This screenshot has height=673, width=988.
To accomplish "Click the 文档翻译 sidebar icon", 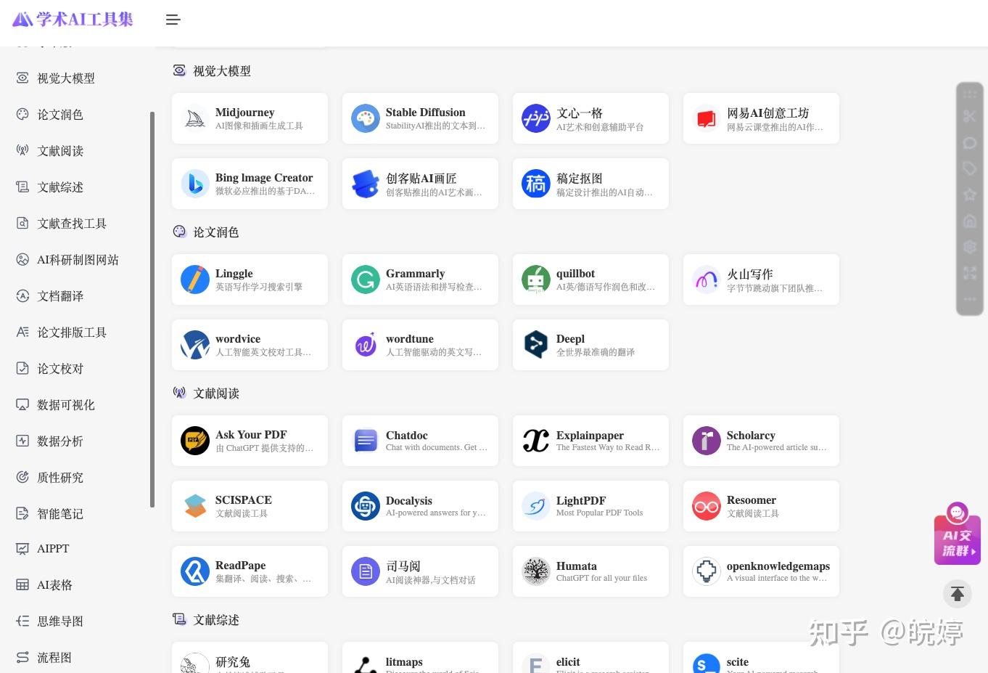I will [22, 295].
